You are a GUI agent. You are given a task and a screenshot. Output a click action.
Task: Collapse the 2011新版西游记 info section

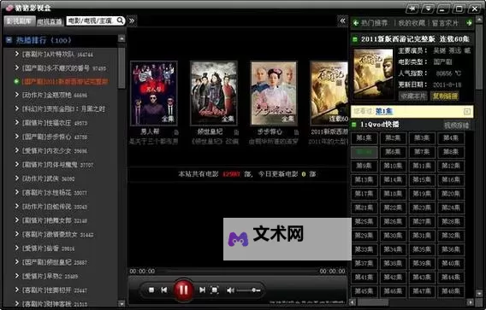click(354, 39)
